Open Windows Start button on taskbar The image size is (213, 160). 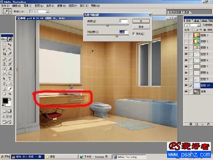point(5,157)
